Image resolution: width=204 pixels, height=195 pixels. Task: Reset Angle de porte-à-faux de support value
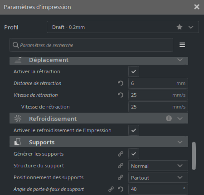coord(121,189)
